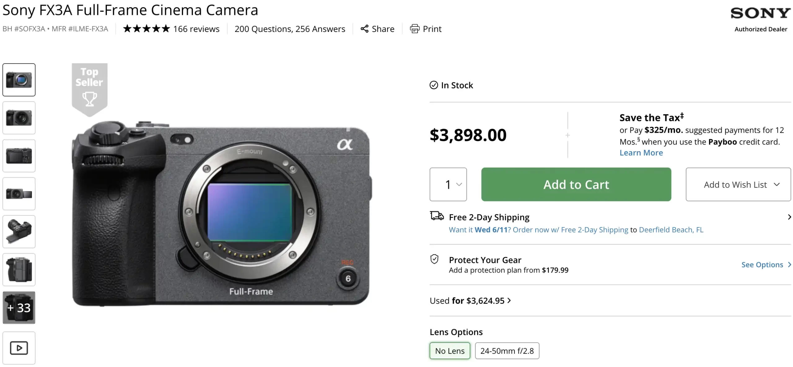Click the free shipping truck icon
The image size is (793, 367).
point(437,216)
